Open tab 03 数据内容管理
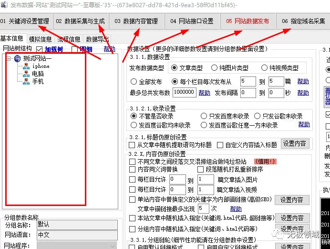This screenshot has height=249, width=330. (136, 21)
